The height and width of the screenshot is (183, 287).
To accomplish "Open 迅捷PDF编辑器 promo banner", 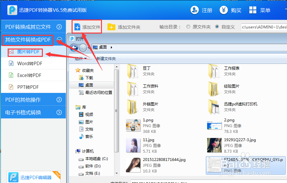I will tap(34, 177).
